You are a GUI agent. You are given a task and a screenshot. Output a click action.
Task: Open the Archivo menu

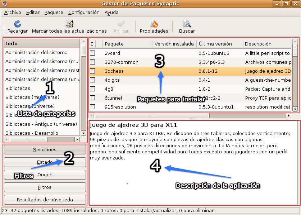(x=13, y=12)
